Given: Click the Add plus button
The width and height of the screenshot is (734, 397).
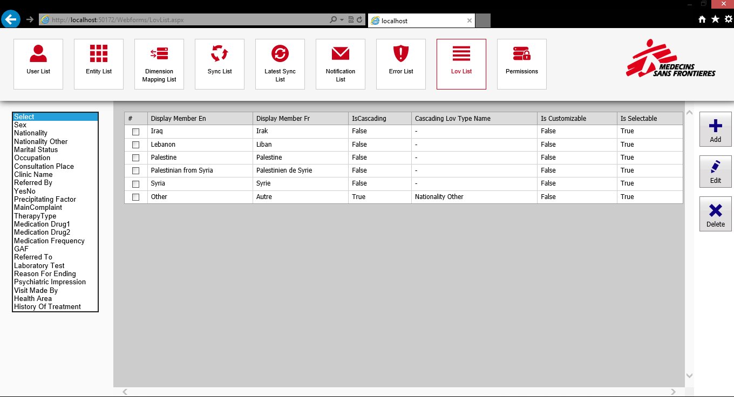Looking at the screenshot, I should 716,129.
